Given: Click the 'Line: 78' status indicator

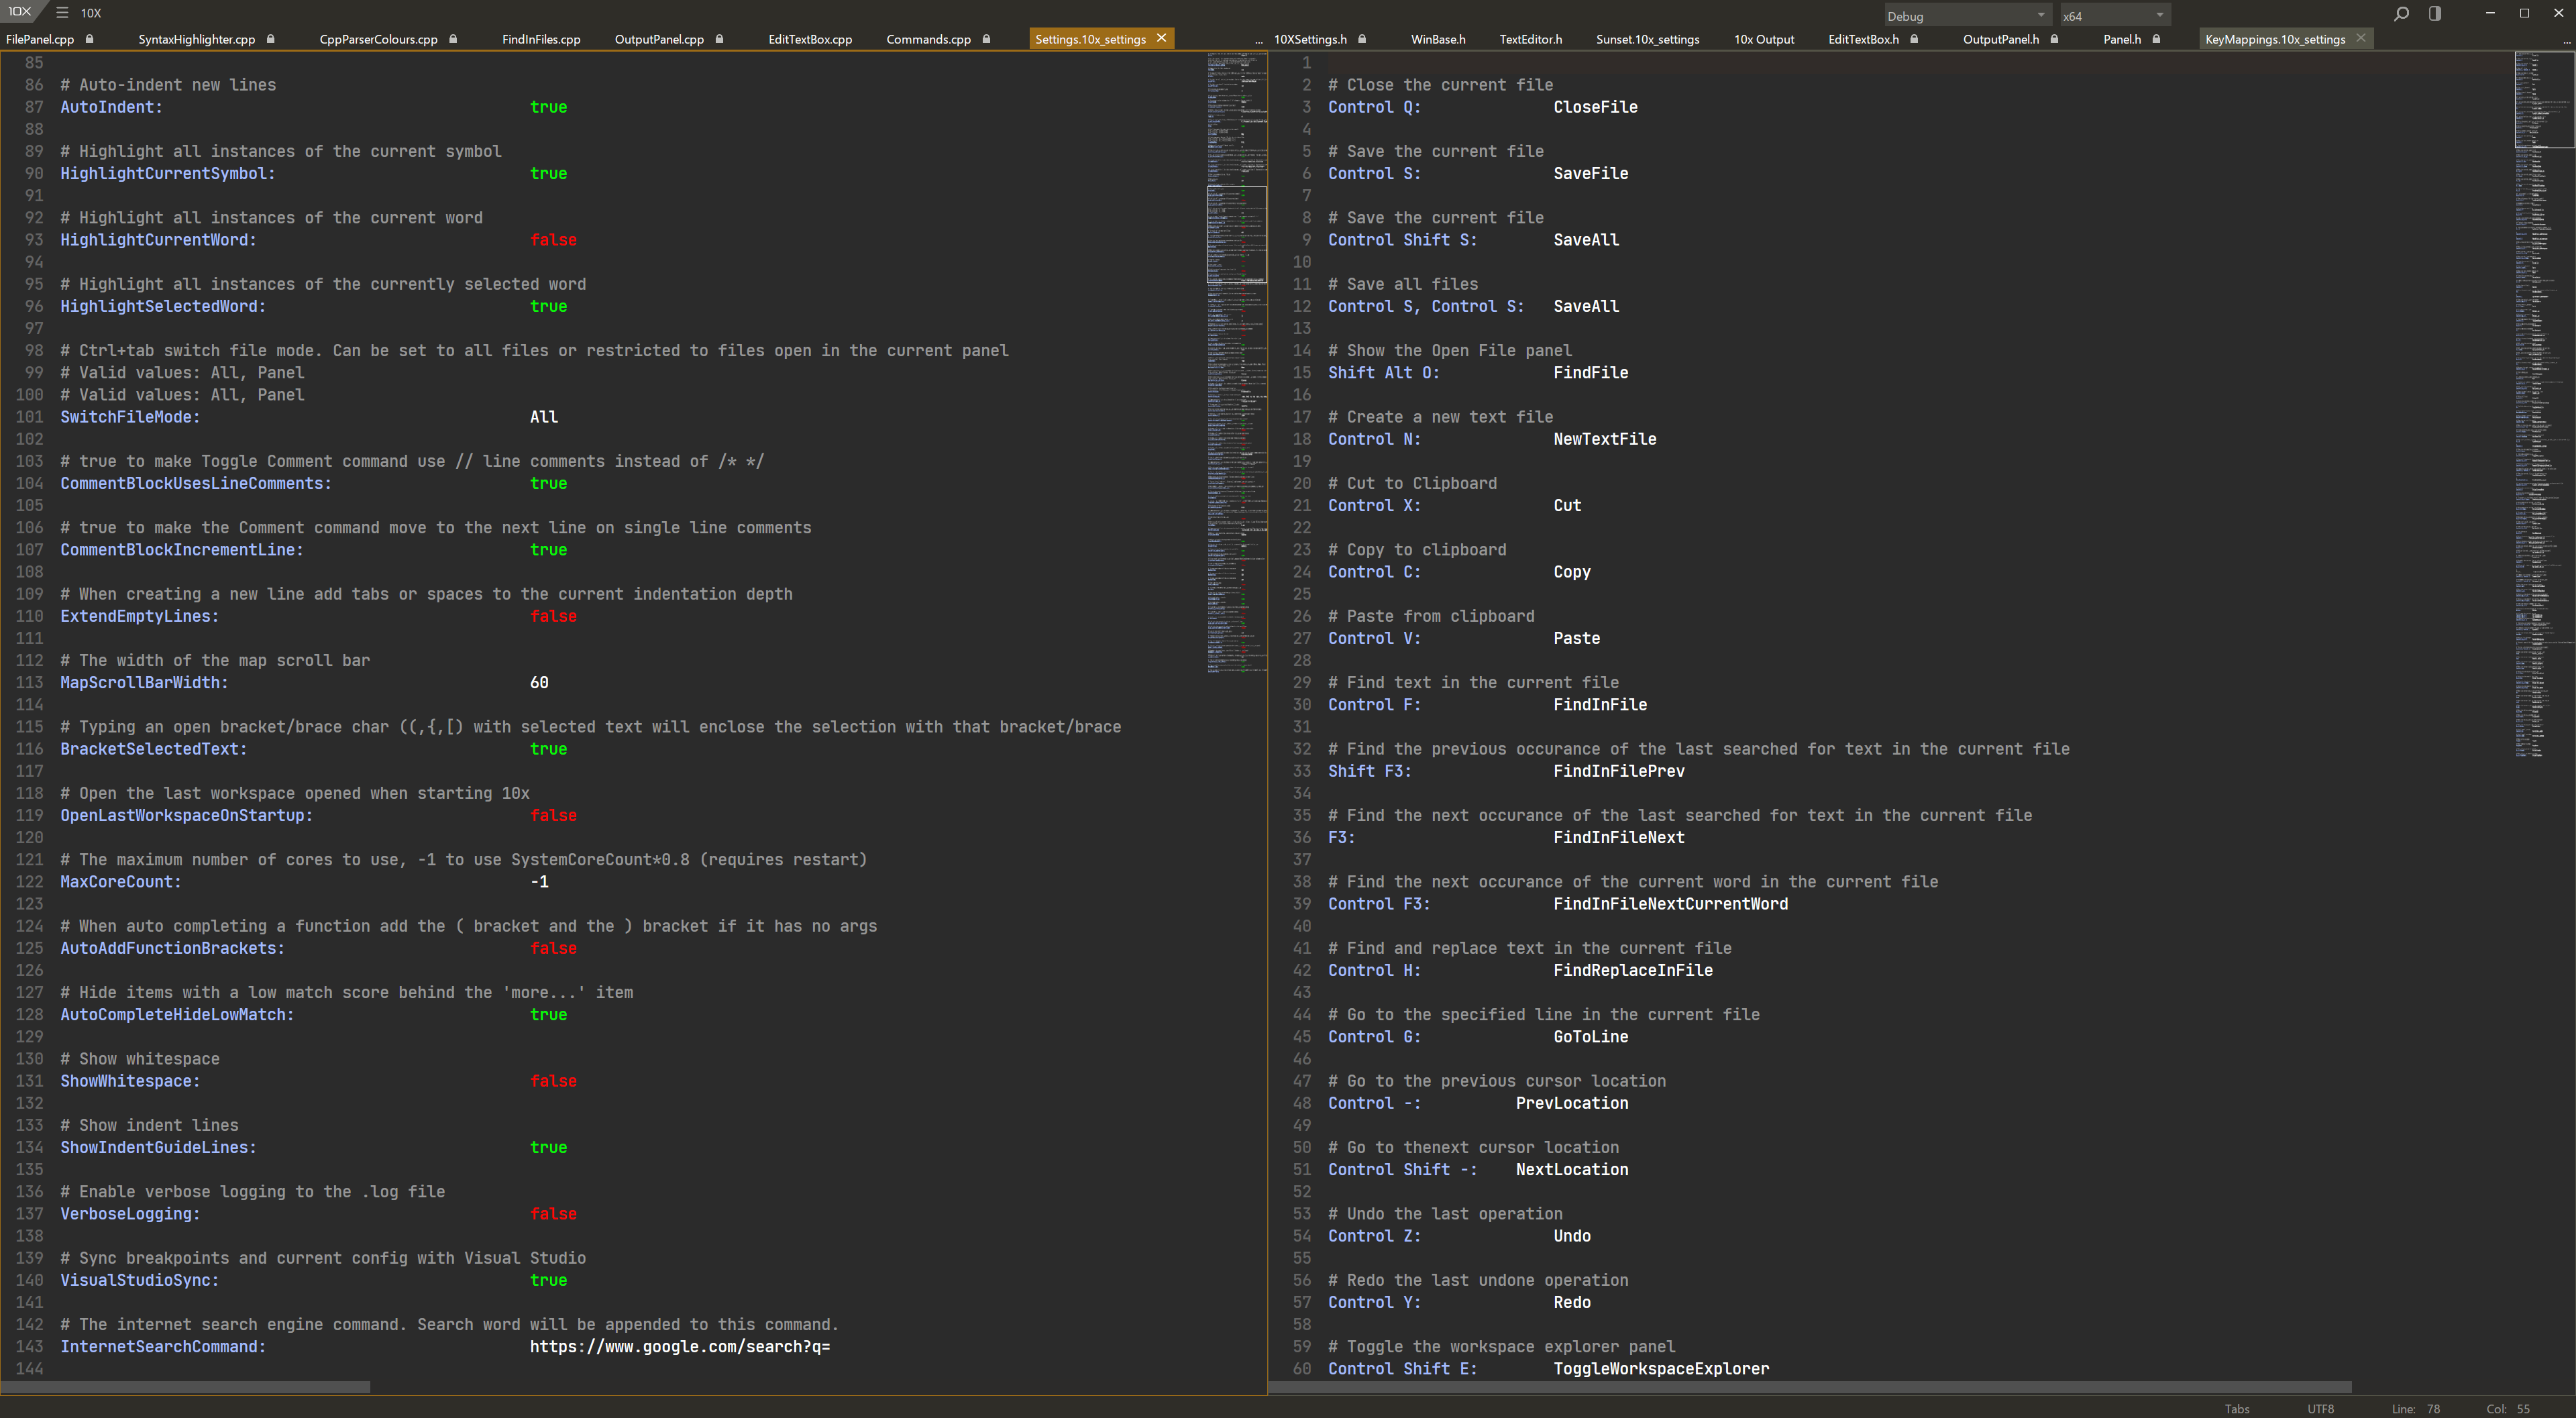Looking at the screenshot, I should point(2415,1409).
